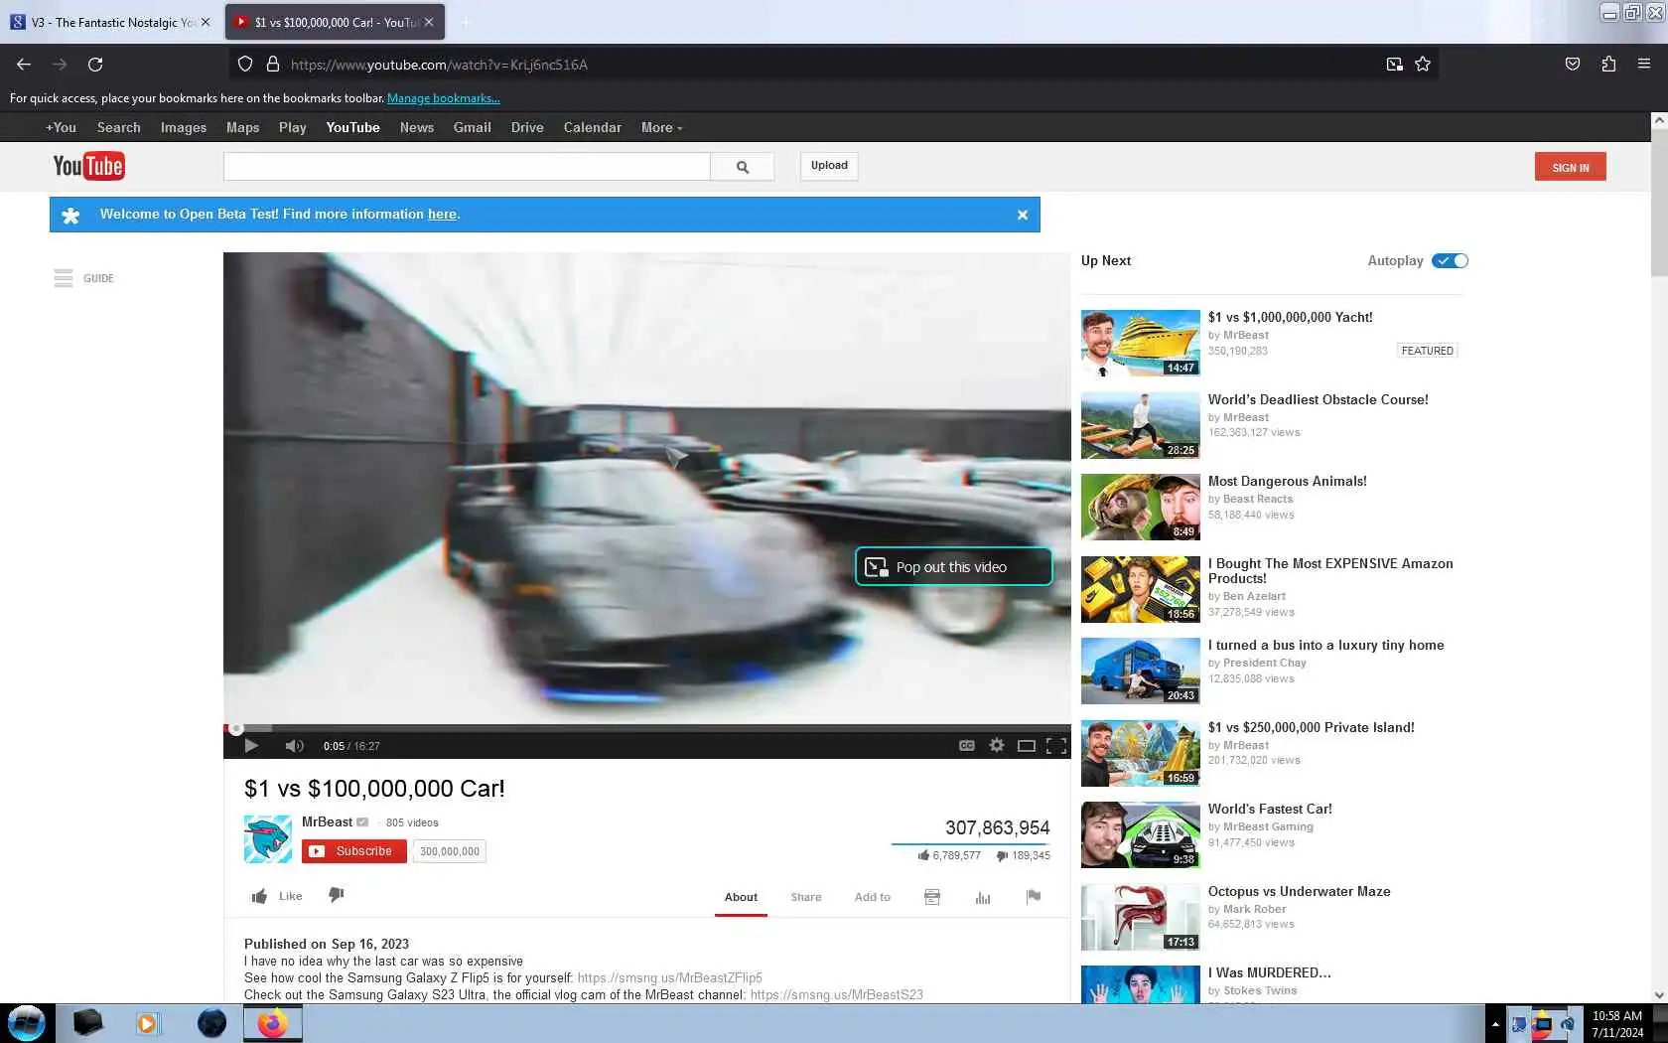Open taskbar clock showing 10:58 AM

coord(1617,1024)
